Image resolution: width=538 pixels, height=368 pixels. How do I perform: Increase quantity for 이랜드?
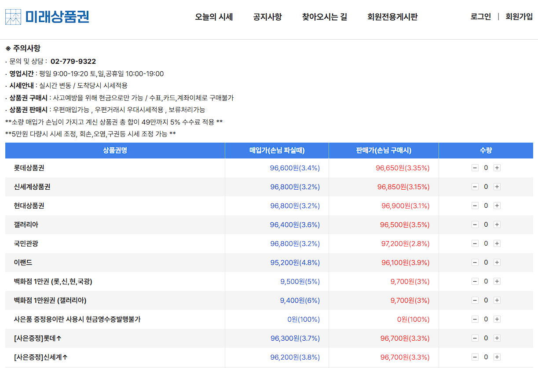(497, 262)
